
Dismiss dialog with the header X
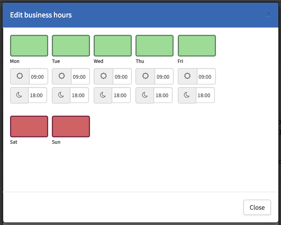[x=269, y=15]
